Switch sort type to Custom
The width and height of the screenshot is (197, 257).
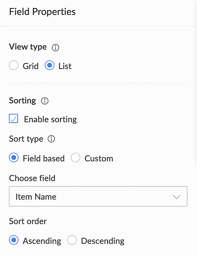coord(76,158)
